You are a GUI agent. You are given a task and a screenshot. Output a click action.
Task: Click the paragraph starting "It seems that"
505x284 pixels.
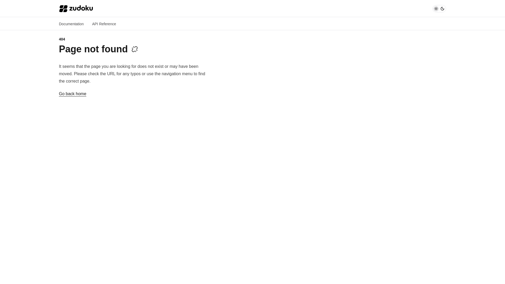click(132, 74)
